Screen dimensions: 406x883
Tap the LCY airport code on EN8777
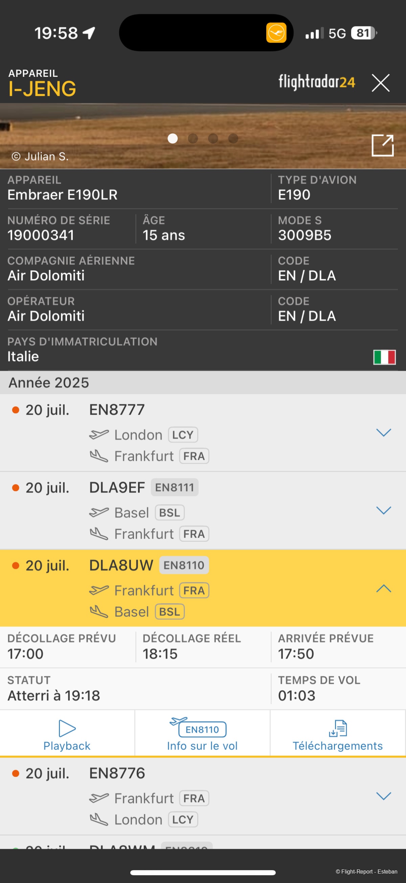[183, 435]
